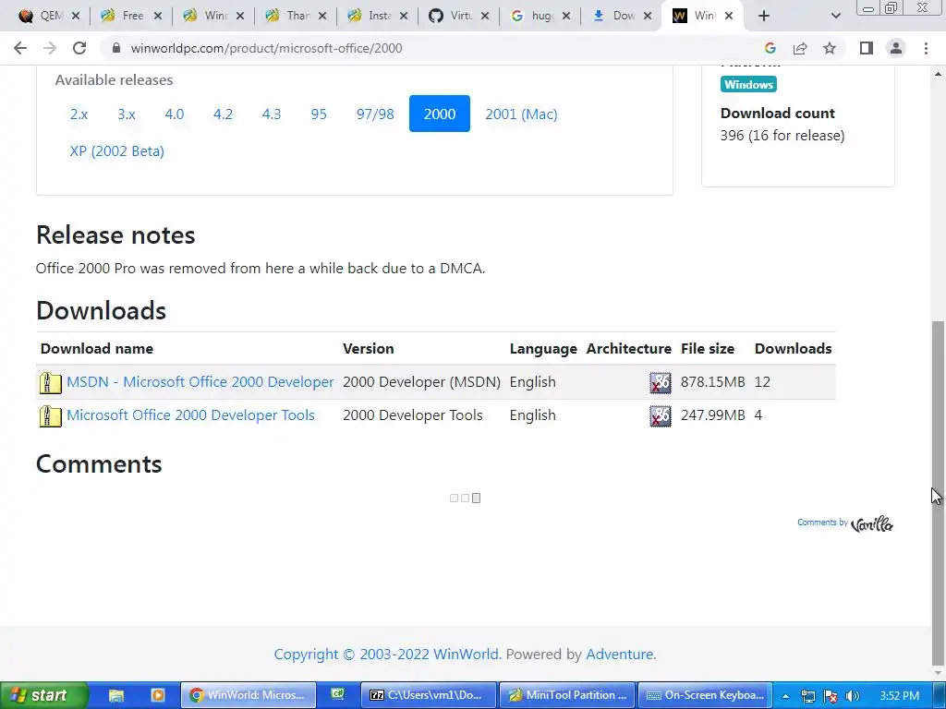Screen dimensions: 946x709
Task: Click the network tray icon
Action: [807, 696]
